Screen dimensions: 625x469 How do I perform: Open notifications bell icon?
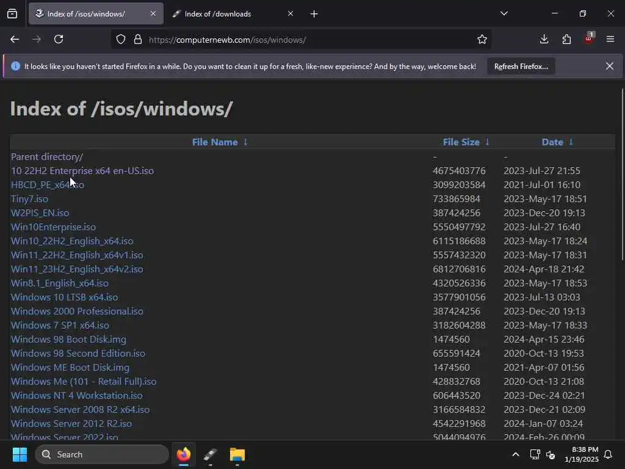(x=608, y=454)
